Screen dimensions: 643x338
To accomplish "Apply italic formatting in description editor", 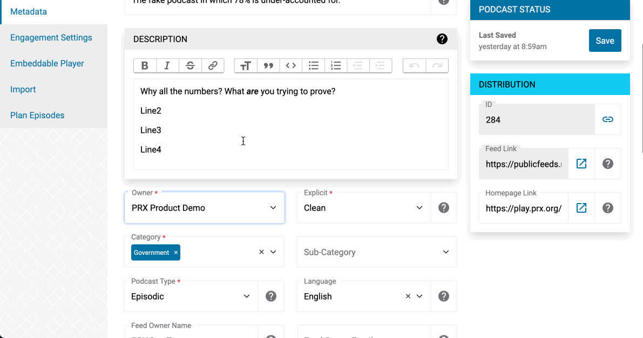I will coord(167,66).
